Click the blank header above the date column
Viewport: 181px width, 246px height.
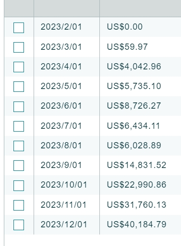tap(67, 8)
